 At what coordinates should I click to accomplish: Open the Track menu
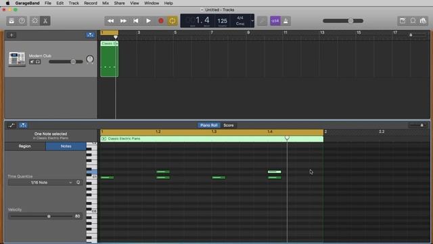pyautogui.click(x=74, y=3)
